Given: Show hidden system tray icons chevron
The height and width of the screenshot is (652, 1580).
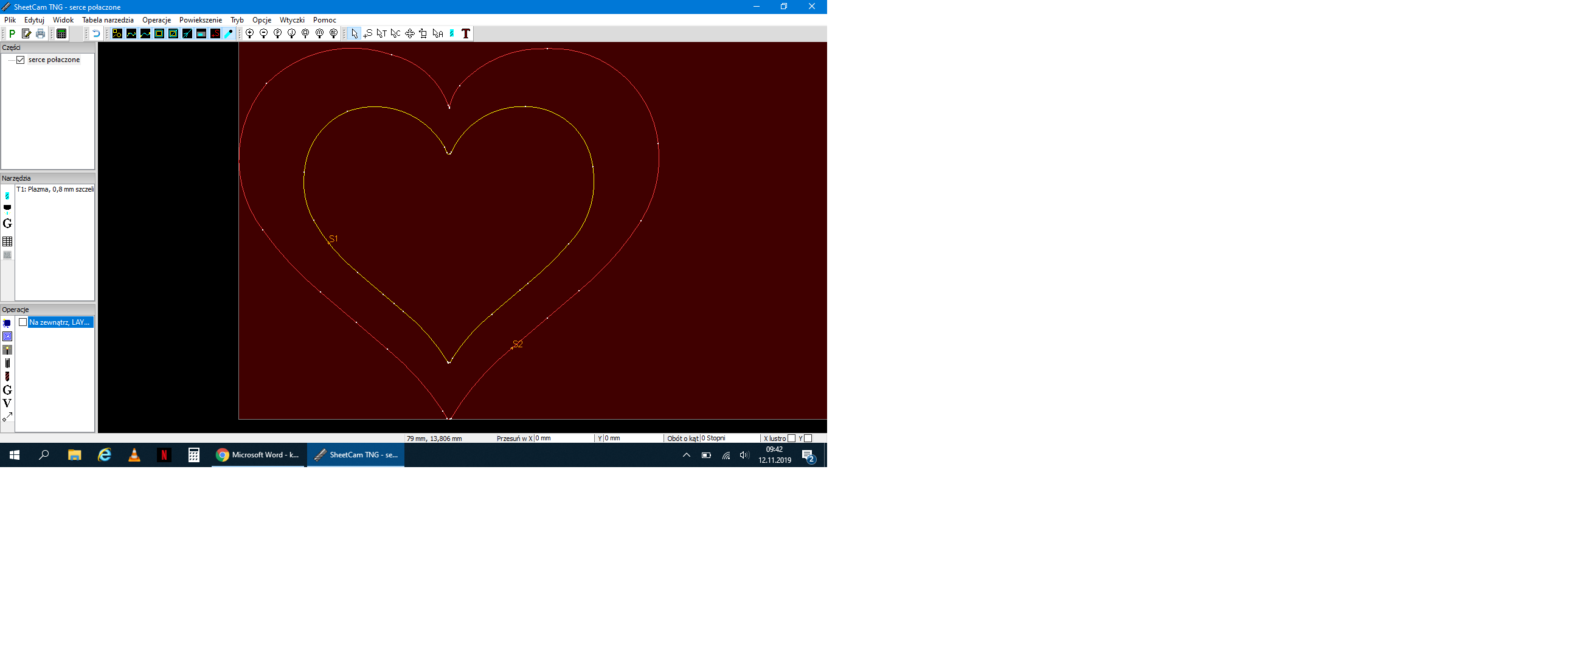Looking at the screenshot, I should click(x=687, y=455).
